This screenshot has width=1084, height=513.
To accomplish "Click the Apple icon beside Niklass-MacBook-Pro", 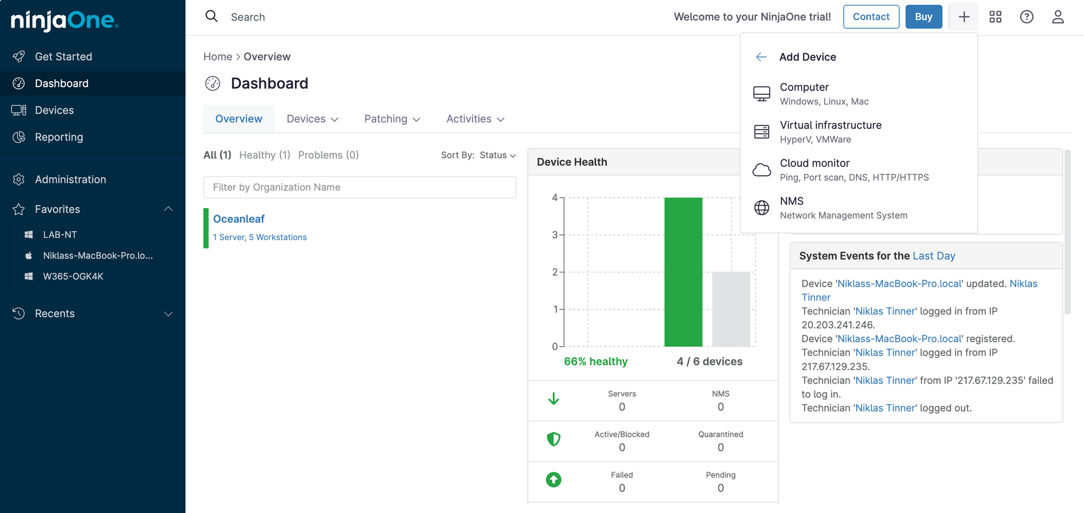I will coord(29,255).
